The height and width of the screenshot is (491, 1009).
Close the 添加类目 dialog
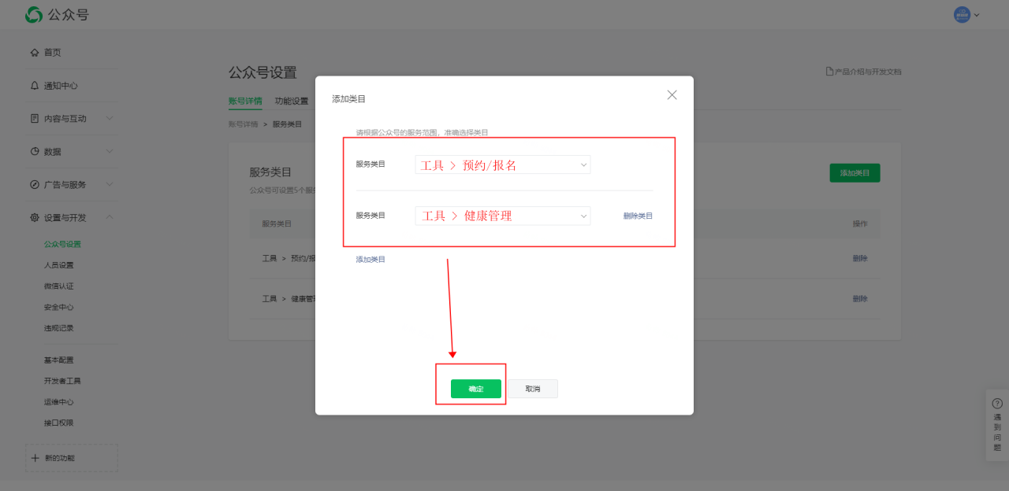[x=672, y=95]
